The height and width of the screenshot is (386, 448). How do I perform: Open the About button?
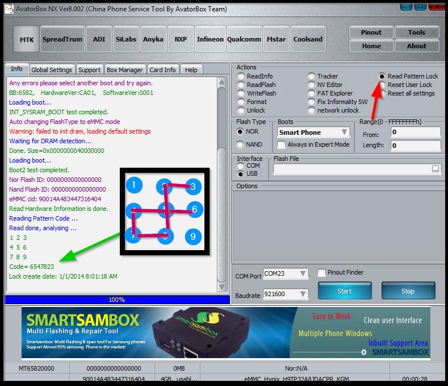tap(417, 46)
